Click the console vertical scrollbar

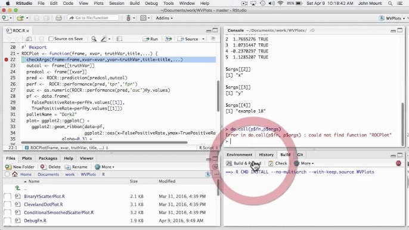(x=403, y=124)
